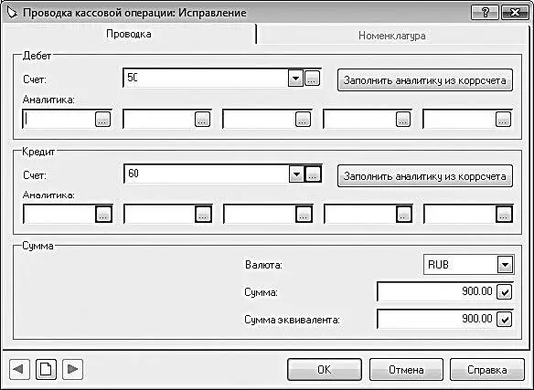Switch to the Номенклатура tab
Viewport: 534px width, 390px height.
(392, 36)
